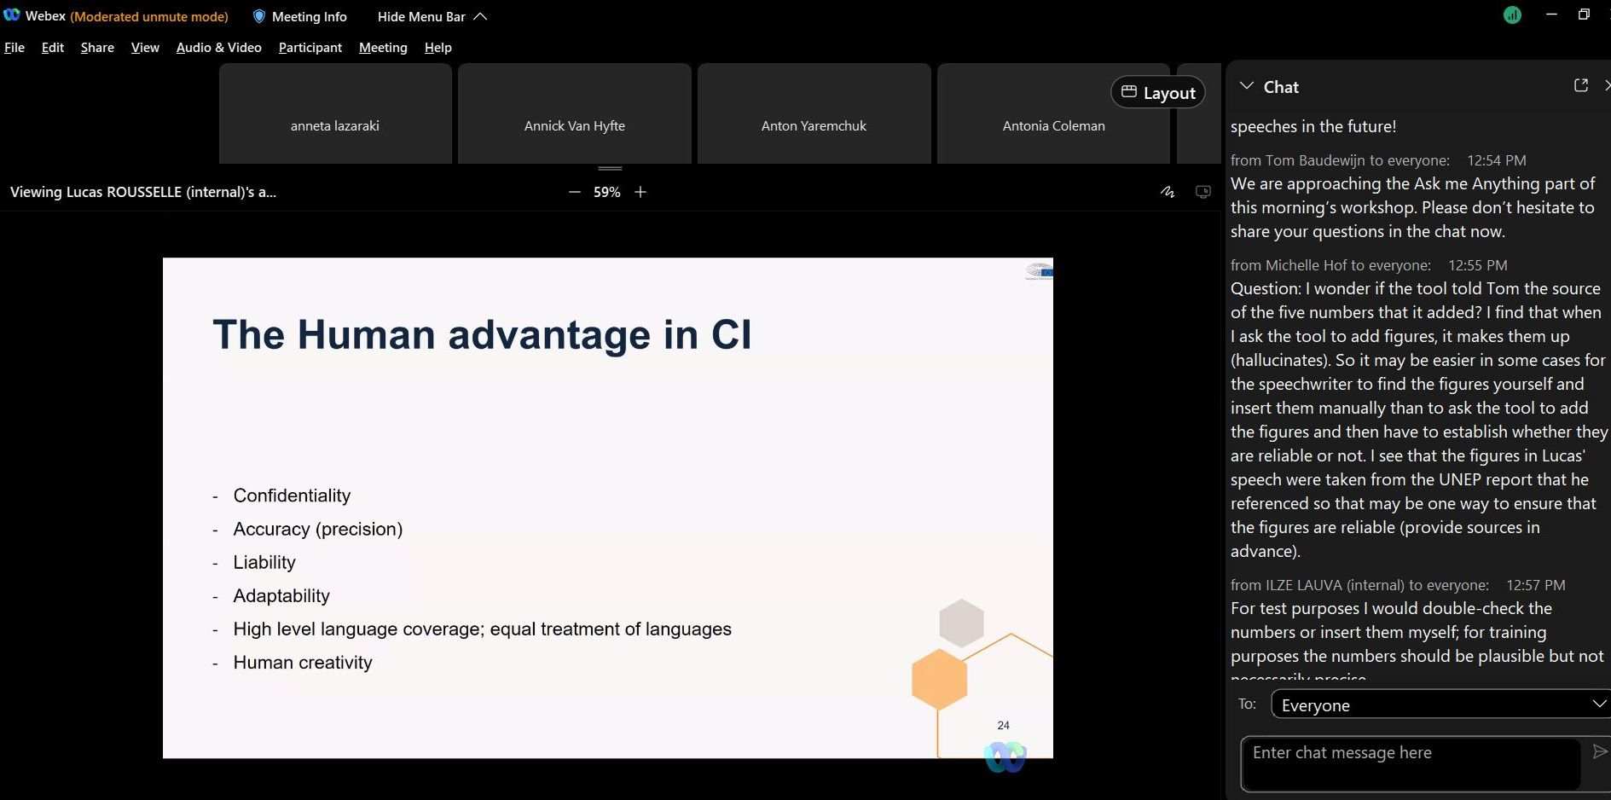Click in the chat message input field
Viewport: 1611px width, 800px height.
coord(1410,763)
